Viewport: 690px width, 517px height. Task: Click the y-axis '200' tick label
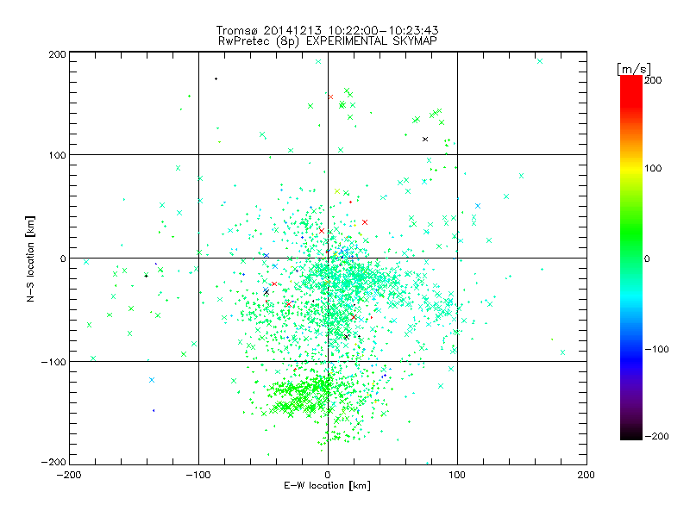[x=57, y=54]
